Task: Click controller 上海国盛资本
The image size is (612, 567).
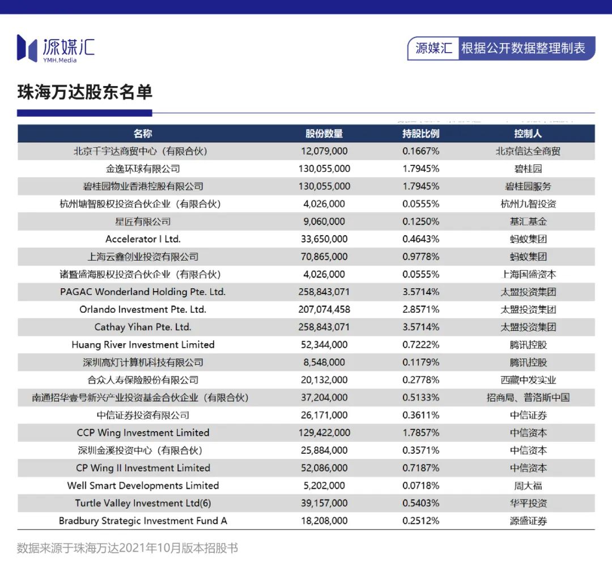Action: pos(528,274)
